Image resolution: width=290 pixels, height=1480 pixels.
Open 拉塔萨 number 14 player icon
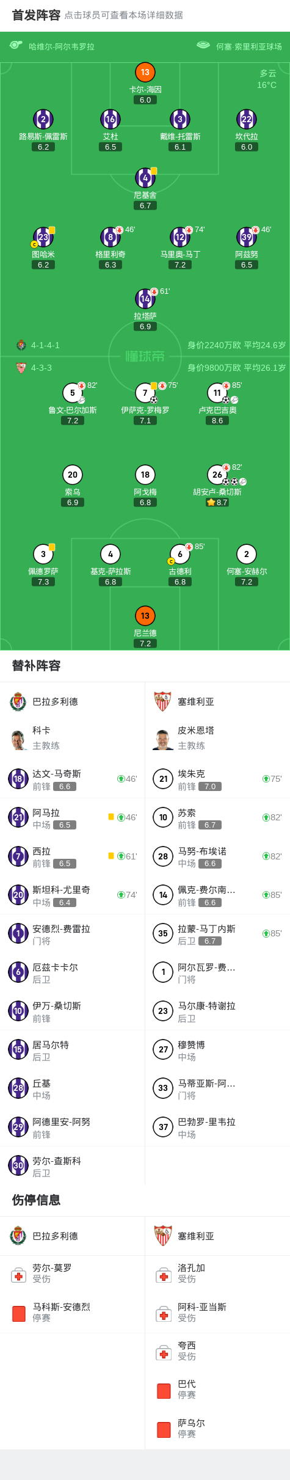point(145,299)
